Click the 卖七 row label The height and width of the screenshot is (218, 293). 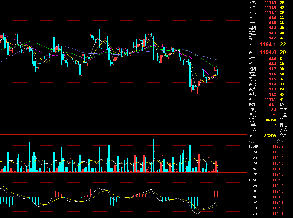point(252,12)
